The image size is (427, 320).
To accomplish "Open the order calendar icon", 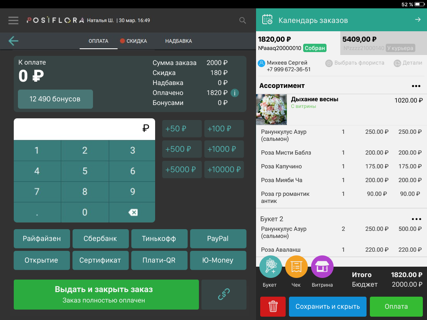I will coord(267,20).
